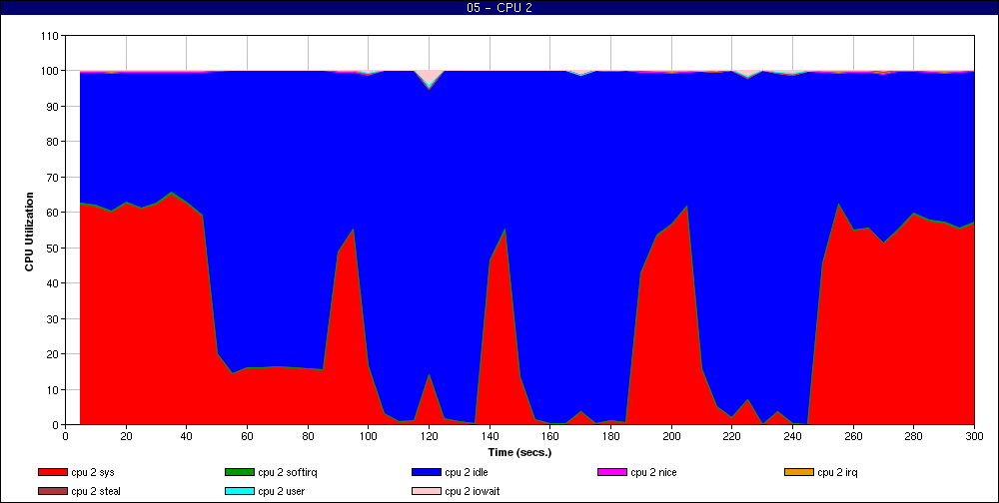
Task: Click the 60 tick label on the time axis
Action: (247, 436)
